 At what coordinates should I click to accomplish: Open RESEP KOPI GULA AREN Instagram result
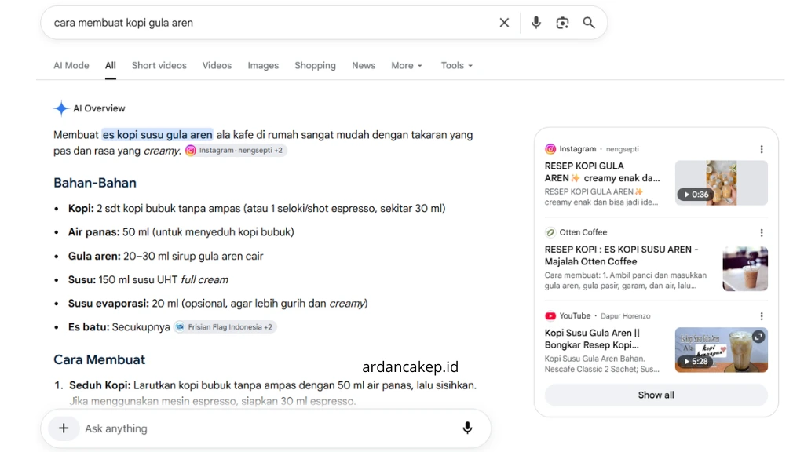point(602,172)
